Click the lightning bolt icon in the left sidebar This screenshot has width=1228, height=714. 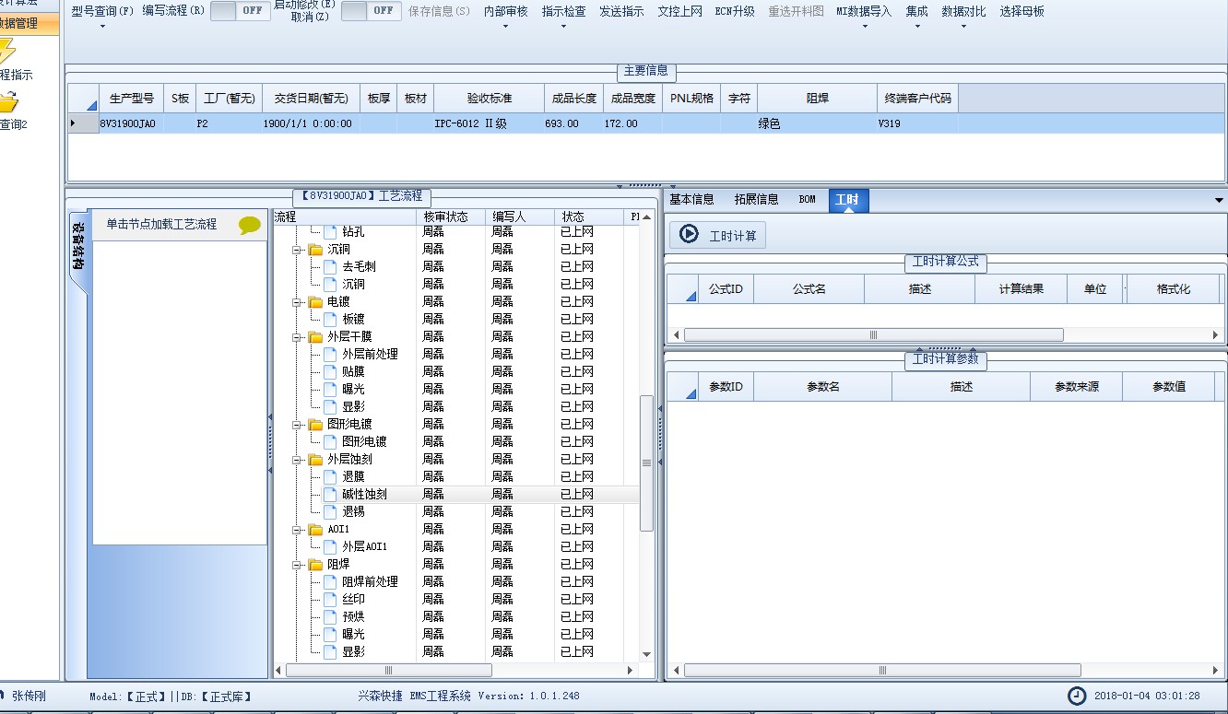tap(7, 53)
